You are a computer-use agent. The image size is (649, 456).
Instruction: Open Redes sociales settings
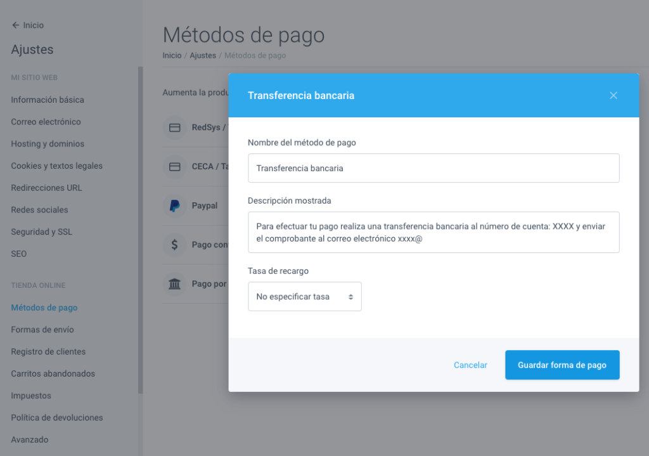39,209
